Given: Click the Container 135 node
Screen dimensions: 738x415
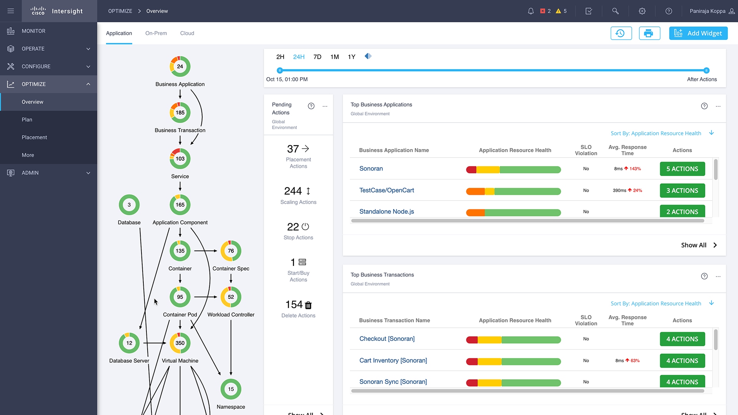Looking at the screenshot, I should point(180,251).
